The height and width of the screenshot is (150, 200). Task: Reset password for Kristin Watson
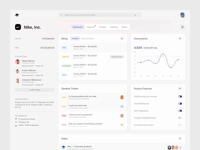tap(28, 75)
